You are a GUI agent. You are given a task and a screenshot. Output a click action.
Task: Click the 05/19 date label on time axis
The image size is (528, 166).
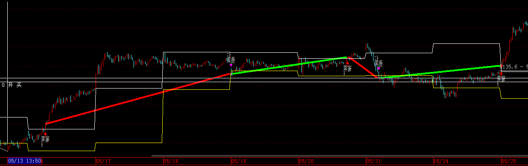point(239,161)
